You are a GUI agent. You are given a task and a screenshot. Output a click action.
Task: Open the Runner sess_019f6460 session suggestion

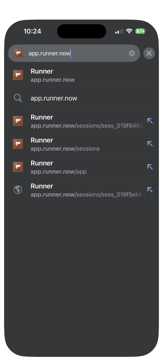click(x=81, y=121)
